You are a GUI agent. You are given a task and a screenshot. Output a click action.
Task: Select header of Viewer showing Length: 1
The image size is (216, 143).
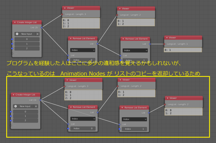pyautogui.click(x=183, y=38)
